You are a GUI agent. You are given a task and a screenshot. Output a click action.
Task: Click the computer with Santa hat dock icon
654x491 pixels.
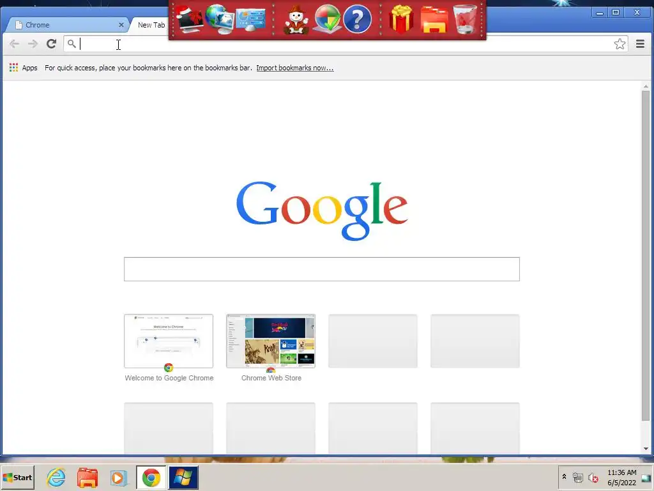pos(190,19)
